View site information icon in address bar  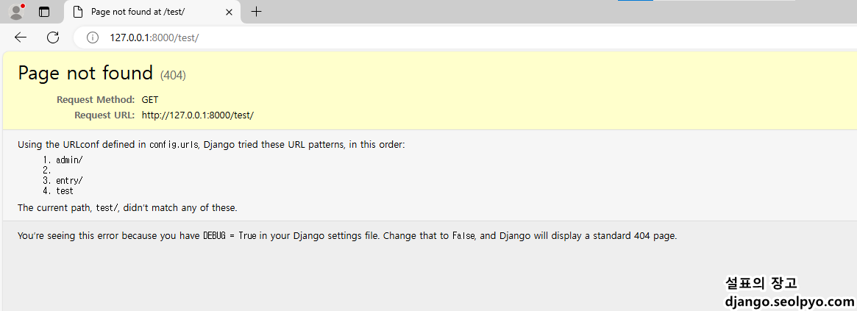pos(93,37)
